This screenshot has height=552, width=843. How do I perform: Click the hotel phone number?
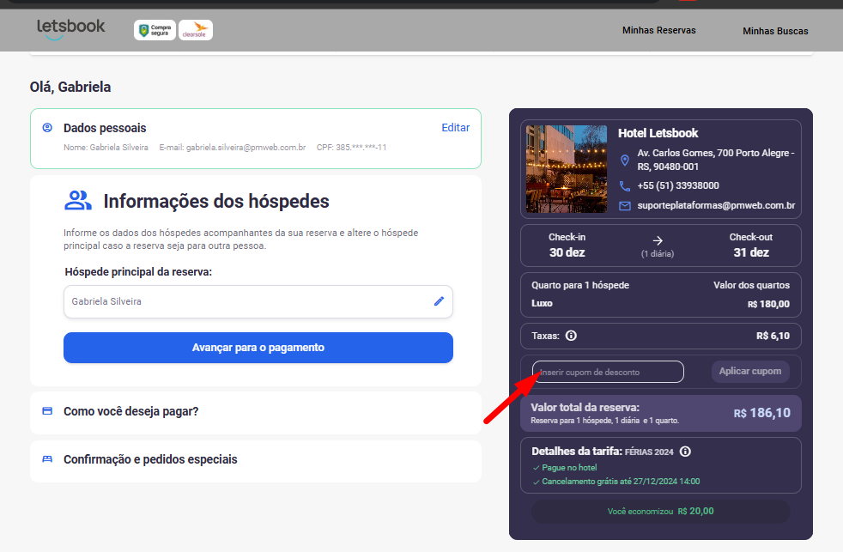point(678,185)
